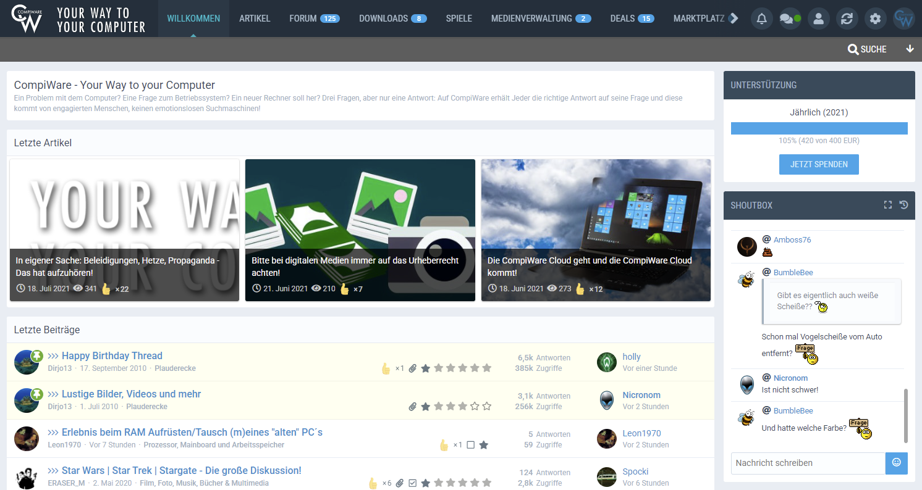
Task: Open Erlebnis beim RAM Aufrüsten thread
Action: click(x=192, y=433)
